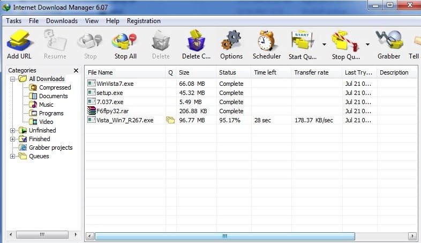Sort by Size column header
Screen dimensions: 421x243
(196, 72)
